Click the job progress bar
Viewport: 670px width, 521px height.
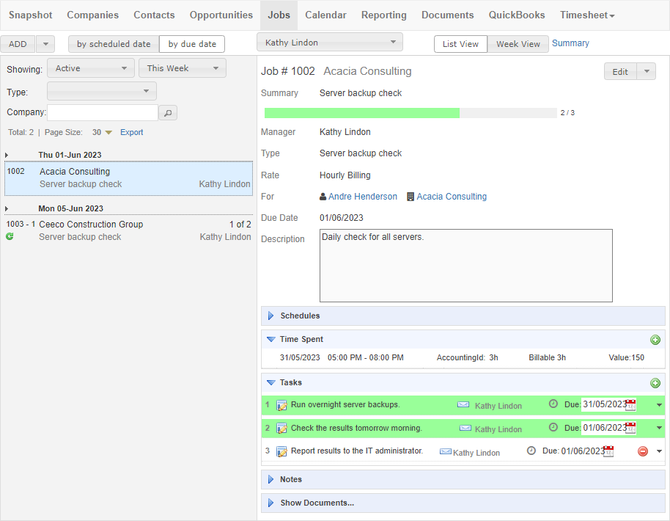[x=411, y=113]
